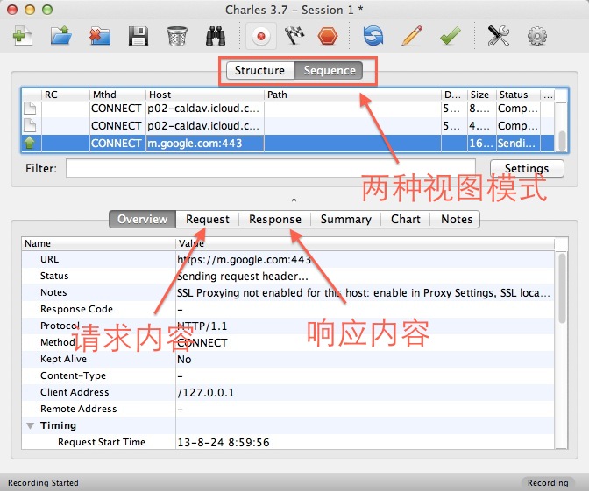Image resolution: width=589 pixels, height=491 pixels.
Task: Toggle breakpoints with the red hexagon icon
Action: (328, 36)
